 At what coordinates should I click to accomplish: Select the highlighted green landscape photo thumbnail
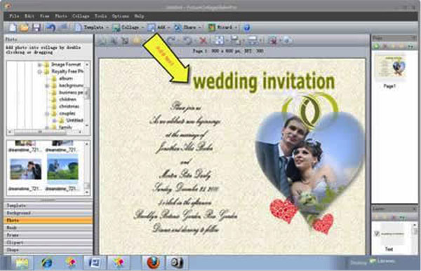(62, 169)
